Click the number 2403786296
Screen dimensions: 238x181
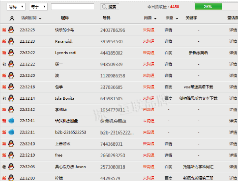(113, 30)
